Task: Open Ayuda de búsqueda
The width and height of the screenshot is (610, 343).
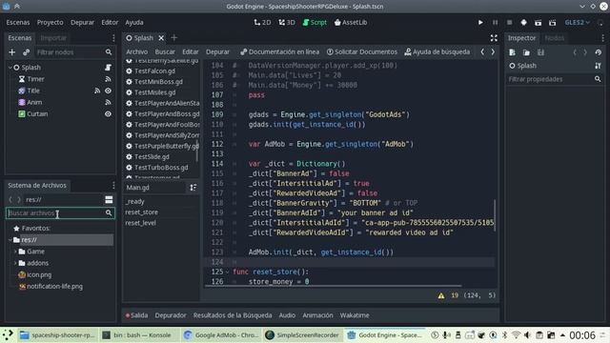Action: click(x=437, y=51)
